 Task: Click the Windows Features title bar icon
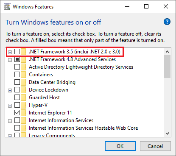(7, 7)
